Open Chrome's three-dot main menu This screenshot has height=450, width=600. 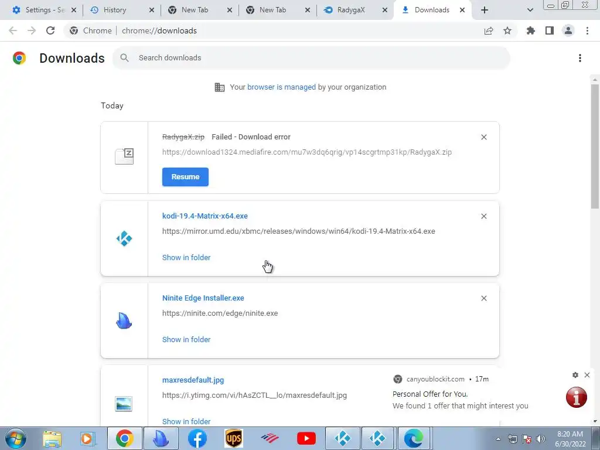click(587, 30)
